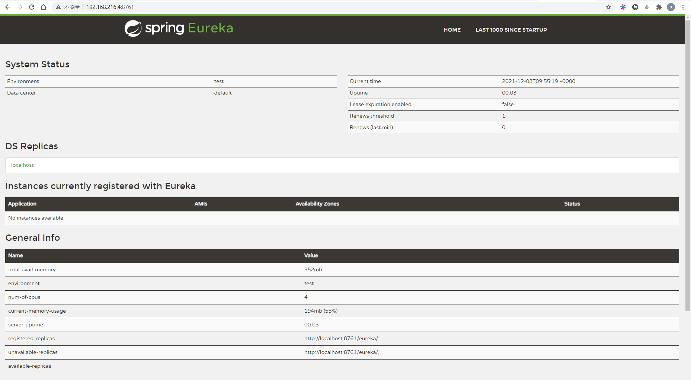Click the spring Eureka title text
Screen dimensions: 691x380
click(x=189, y=28)
